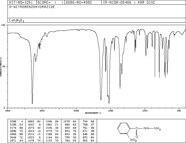Click the compound name O-NITROBENZOHYDRAZIDE

coord(32,7)
